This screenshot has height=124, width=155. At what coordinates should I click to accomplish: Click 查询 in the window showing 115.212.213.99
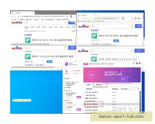pos(49,61)
